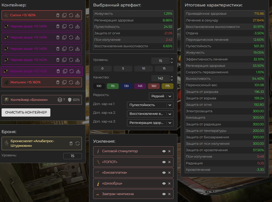Open Доп. хар-ка 3 Регенерация dropdown
This screenshot has width=272, height=202.
point(150,123)
